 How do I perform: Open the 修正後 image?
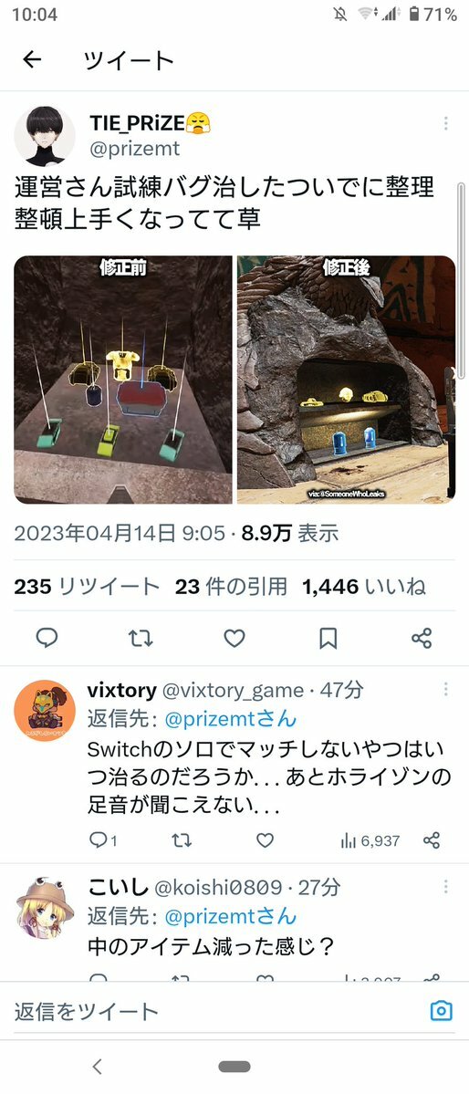click(x=346, y=380)
